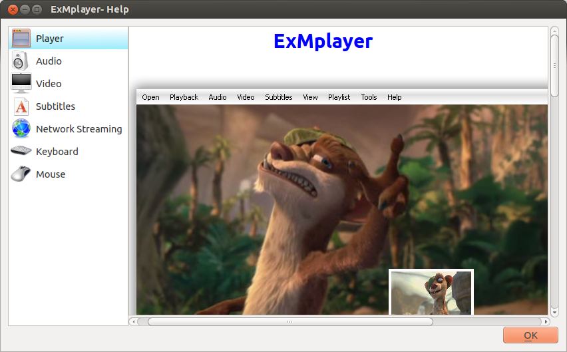567x352 pixels.
Task: Click the Audio speaker icon
Action: pos(20,61)
